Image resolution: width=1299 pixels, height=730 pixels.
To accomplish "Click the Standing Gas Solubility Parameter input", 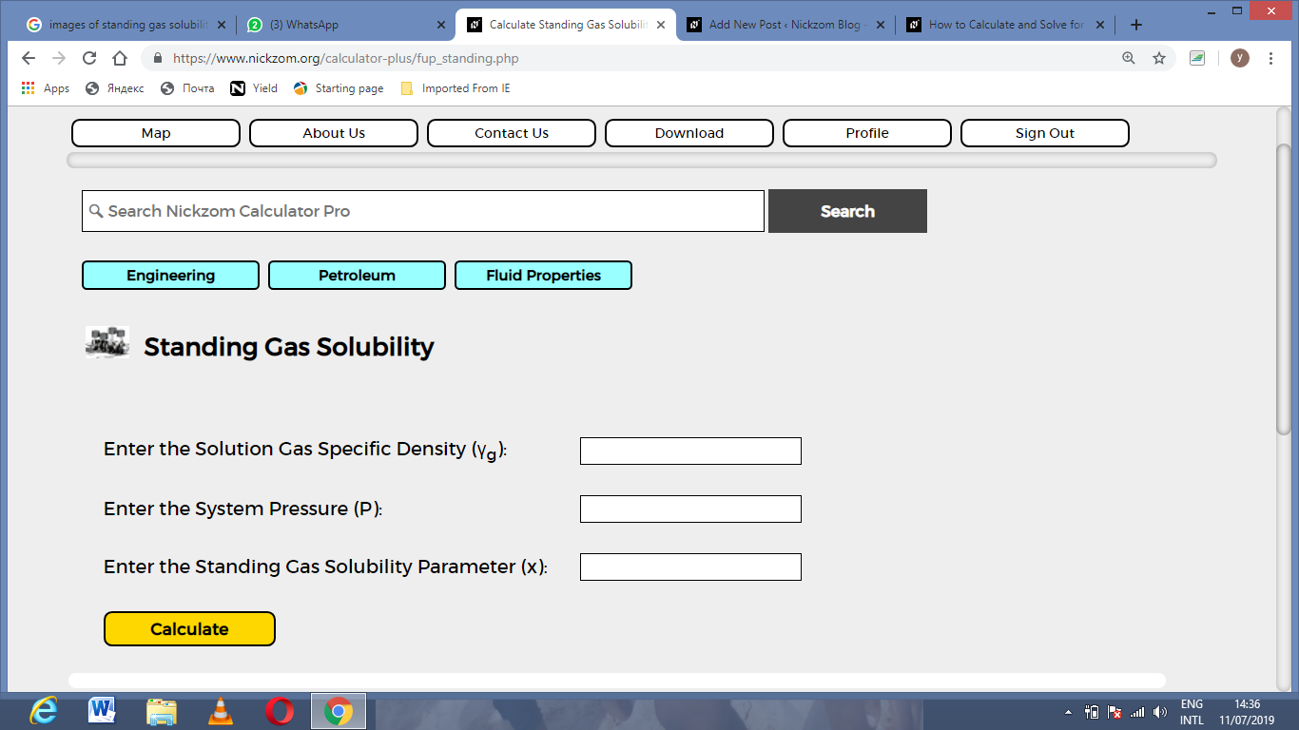I will coord(690,567).
